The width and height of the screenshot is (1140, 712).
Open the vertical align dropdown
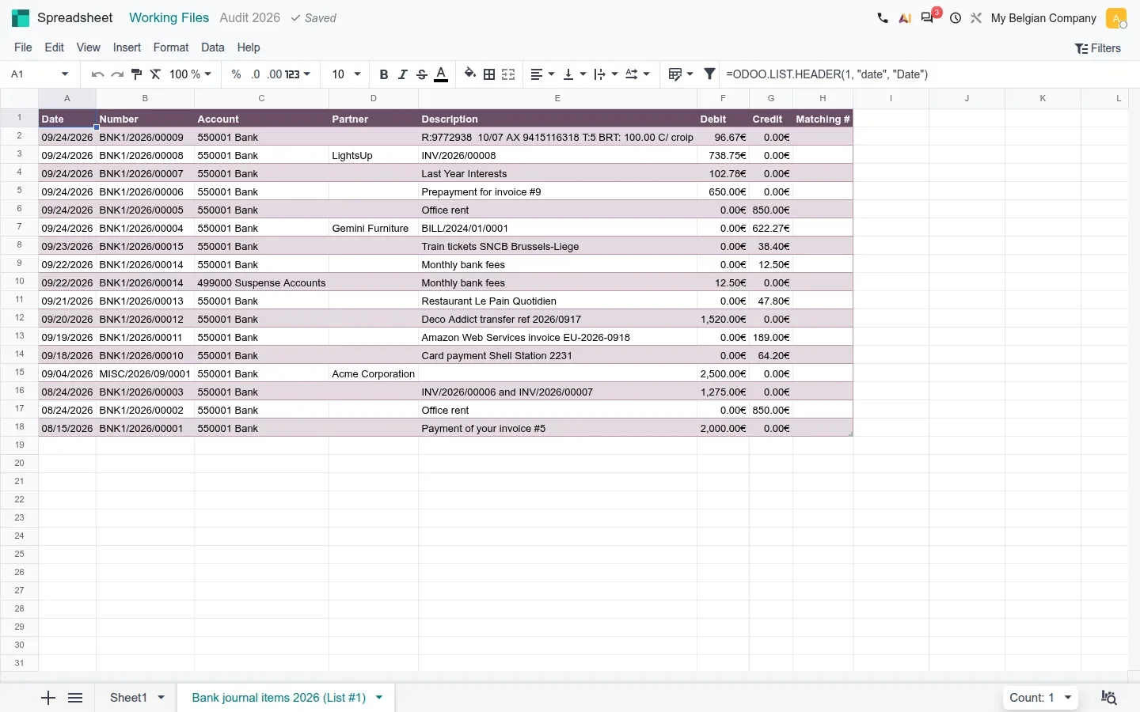click(x=574, y=74)
